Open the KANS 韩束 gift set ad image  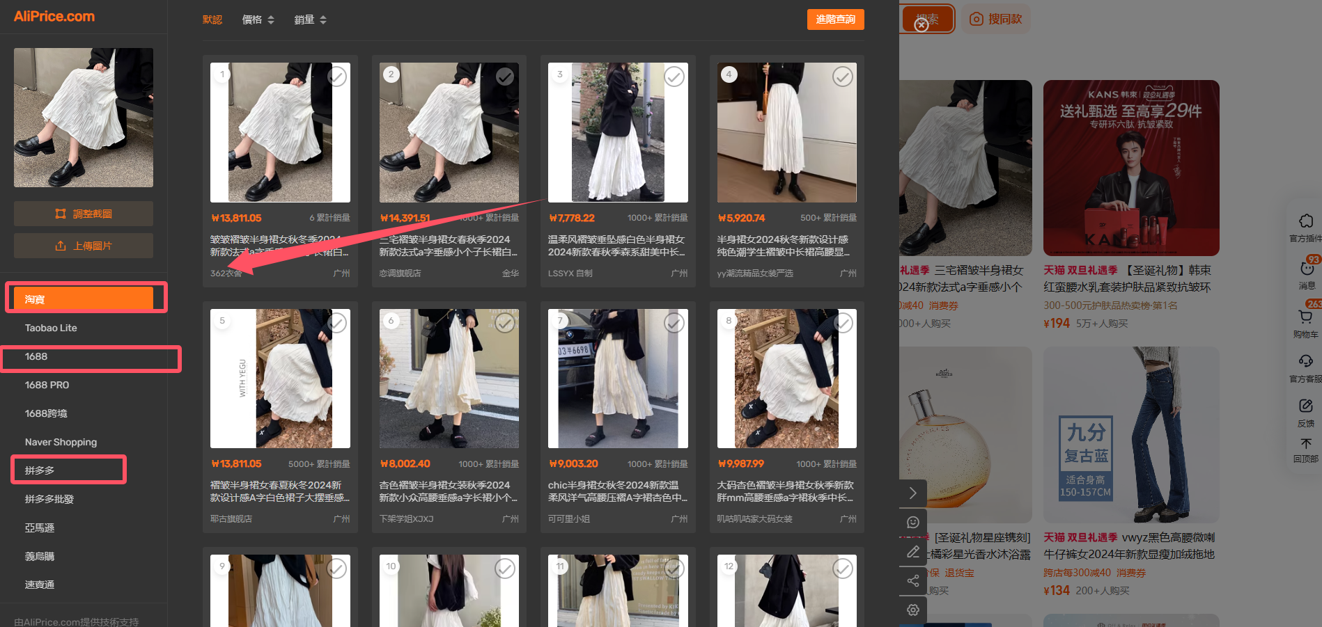pos(1131,168)
